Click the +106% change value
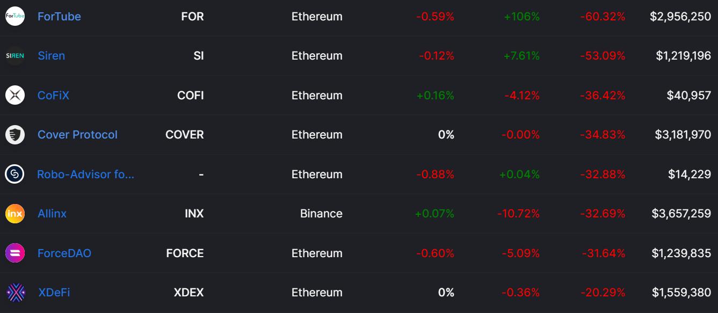 521,17
